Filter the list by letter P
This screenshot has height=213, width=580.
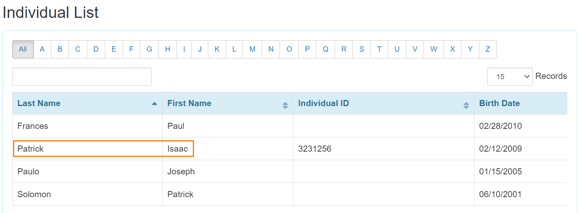307,49
